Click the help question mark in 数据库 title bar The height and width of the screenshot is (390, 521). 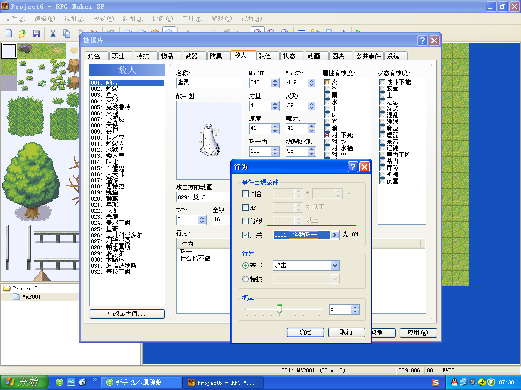click(422, 41)
